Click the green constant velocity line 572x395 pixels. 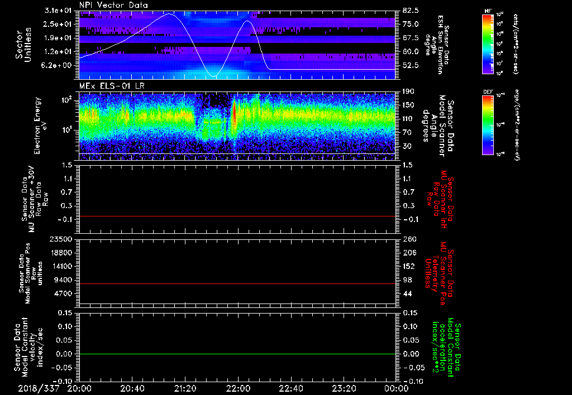237,354
